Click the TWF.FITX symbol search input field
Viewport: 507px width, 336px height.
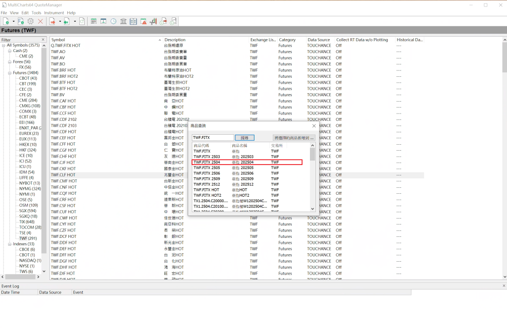(x=212, y=138)
